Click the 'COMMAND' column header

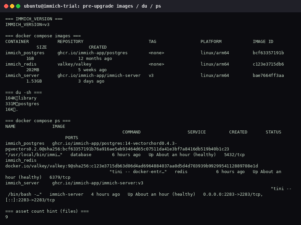pos(131,132)
